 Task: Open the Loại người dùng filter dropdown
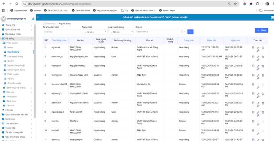click(121, 32)
